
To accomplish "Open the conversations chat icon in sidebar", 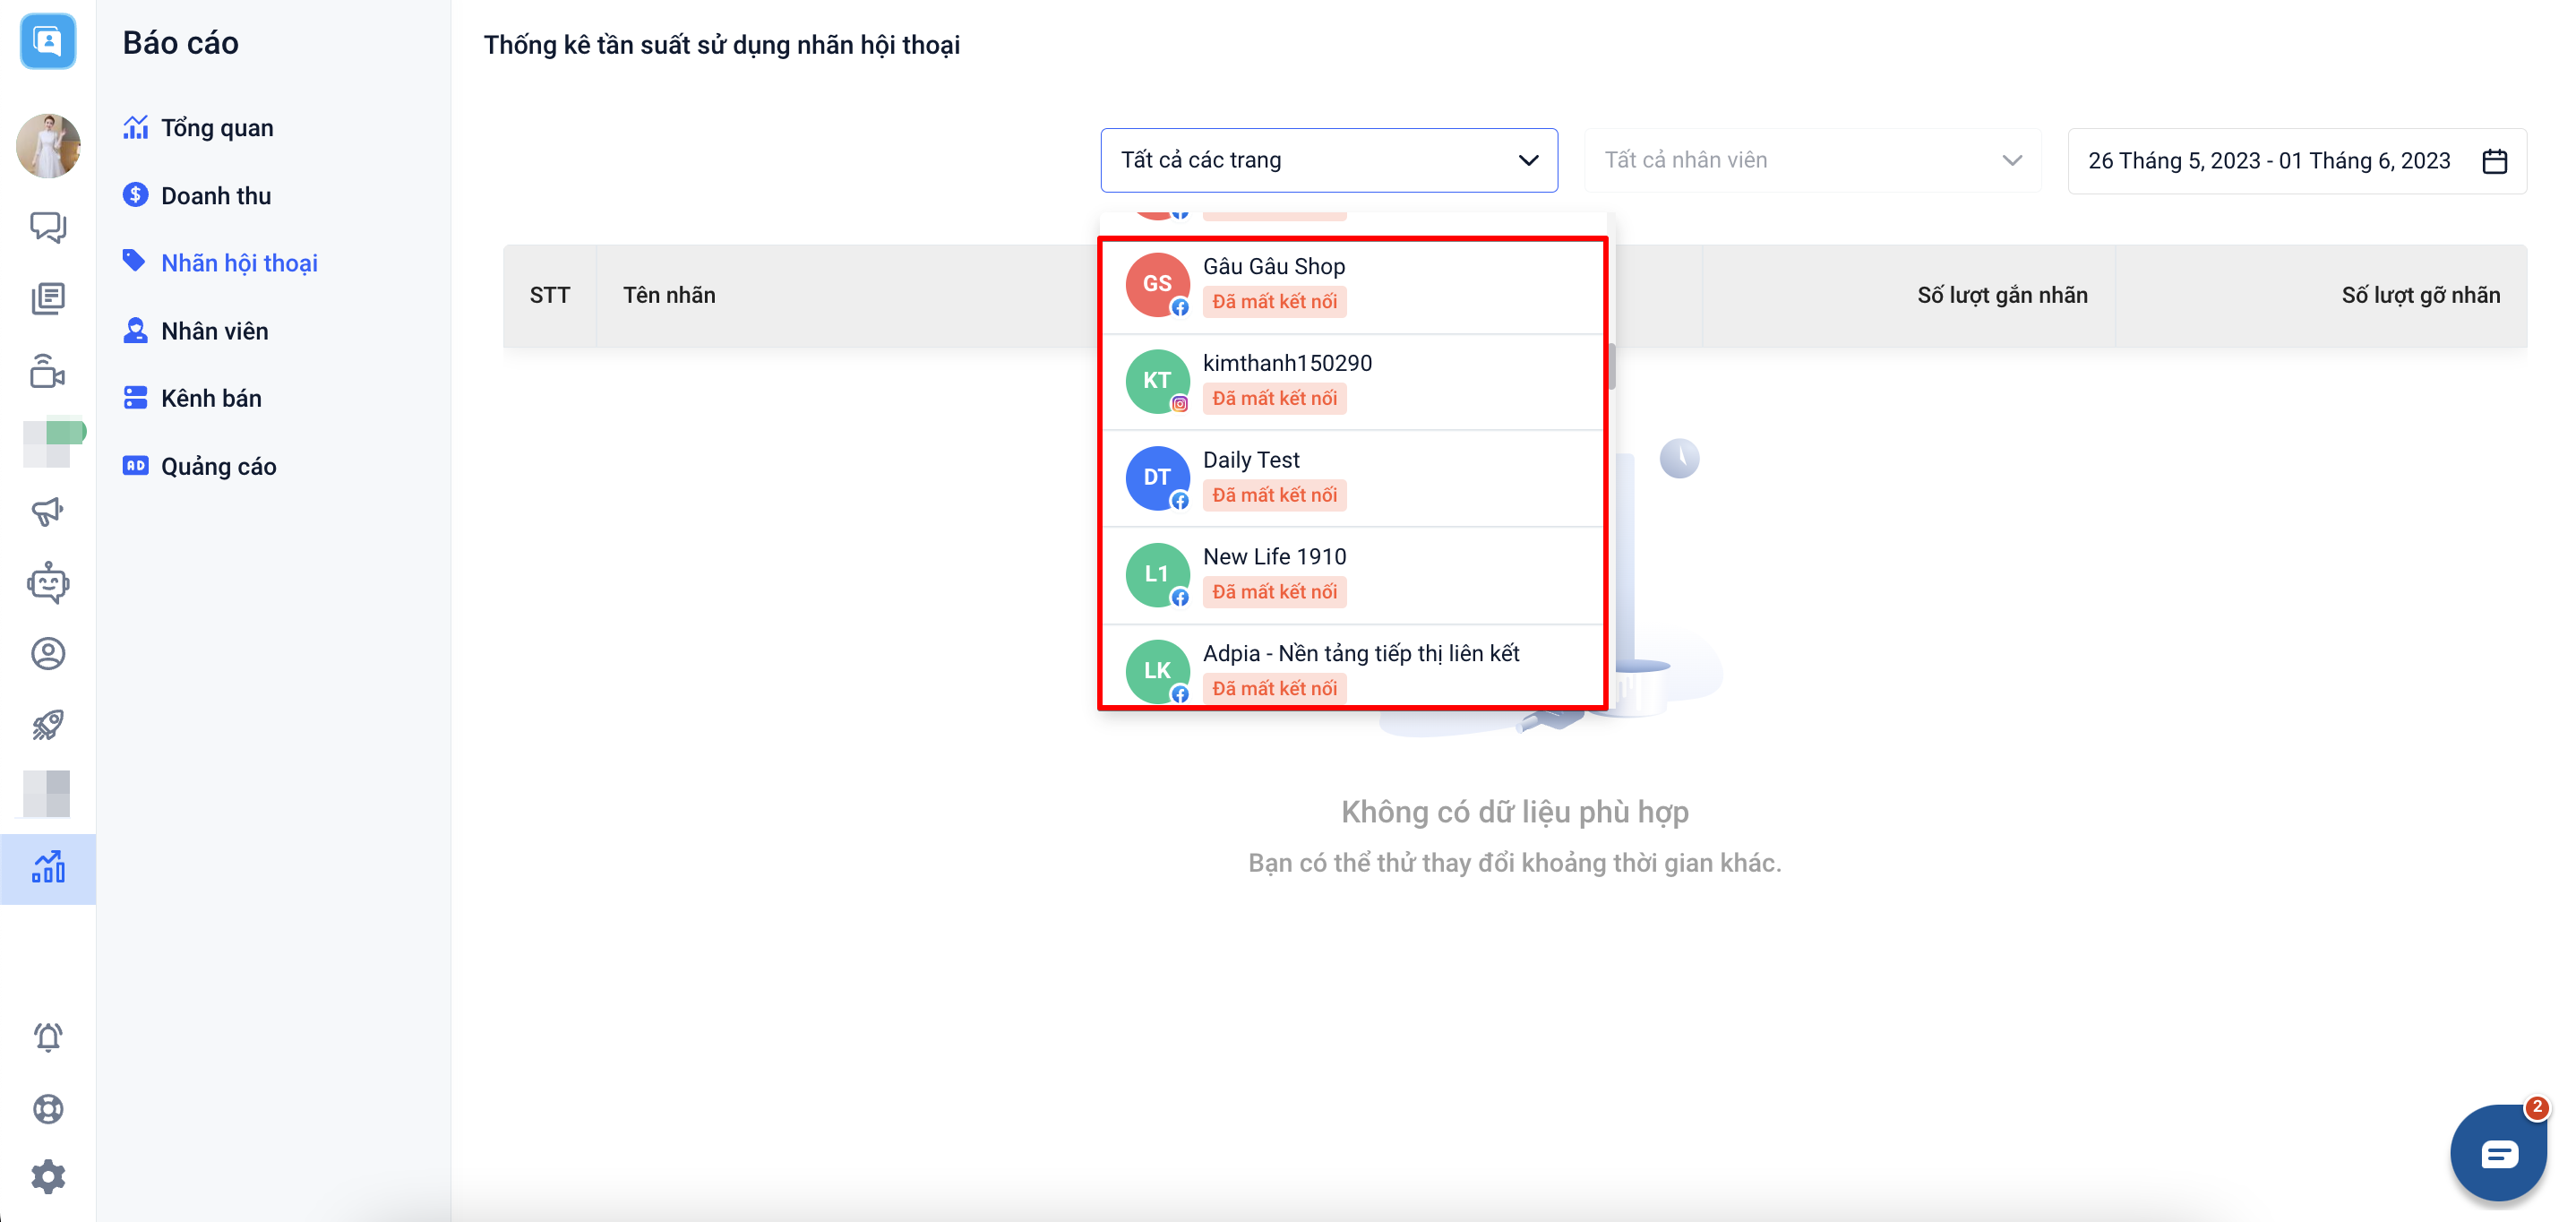I will tap(48, 227).
